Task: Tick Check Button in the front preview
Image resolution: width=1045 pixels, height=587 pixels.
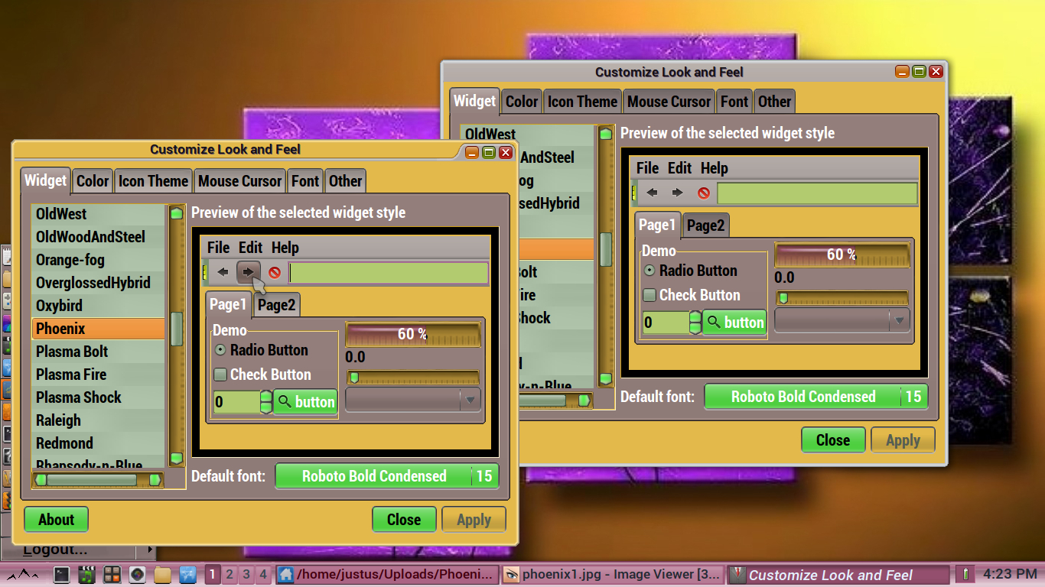Action: (262, 375)
